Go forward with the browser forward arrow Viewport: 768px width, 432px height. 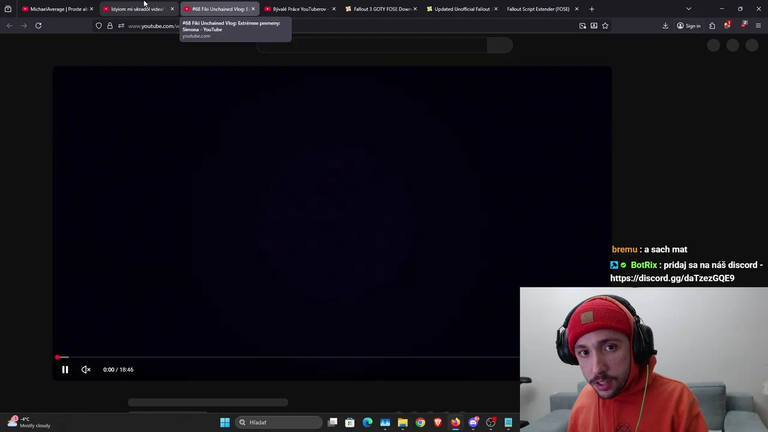[24, 26]
